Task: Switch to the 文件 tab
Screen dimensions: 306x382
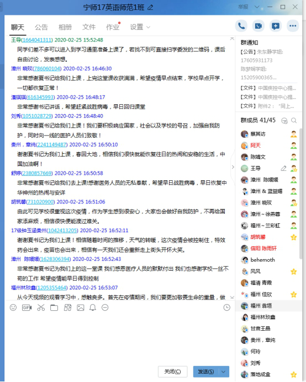Action: point(89,27)
